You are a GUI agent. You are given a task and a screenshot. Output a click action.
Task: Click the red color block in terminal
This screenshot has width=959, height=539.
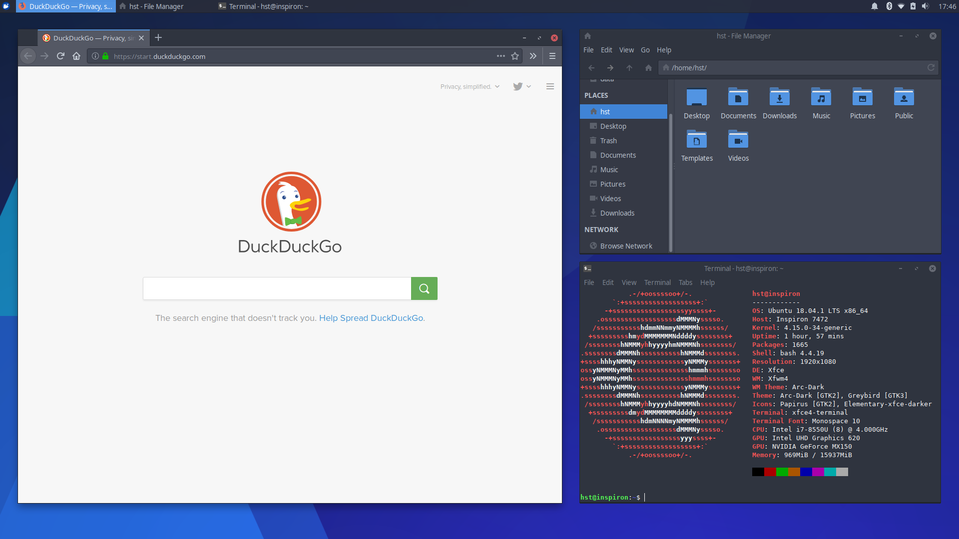click(x=770, y=472)
